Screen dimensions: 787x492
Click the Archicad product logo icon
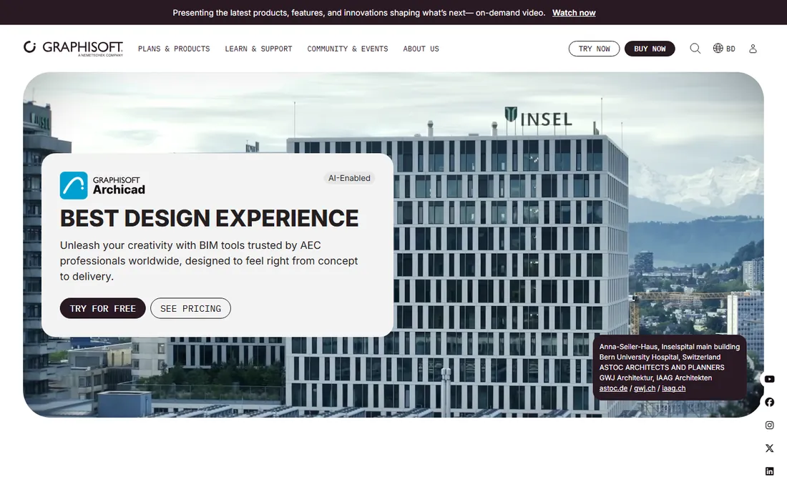pyautogui.click(x=74, y=185)
